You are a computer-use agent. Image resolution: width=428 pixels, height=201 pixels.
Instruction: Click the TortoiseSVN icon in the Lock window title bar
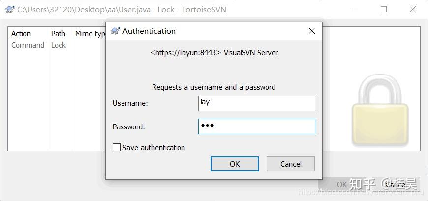point(9,9)
